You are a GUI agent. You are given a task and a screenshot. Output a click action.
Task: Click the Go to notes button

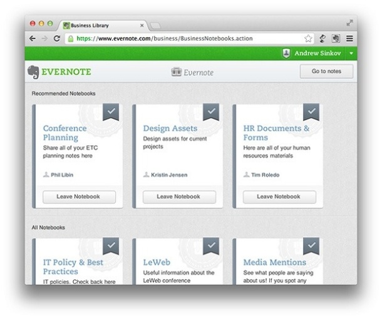[x=326, y=71]
